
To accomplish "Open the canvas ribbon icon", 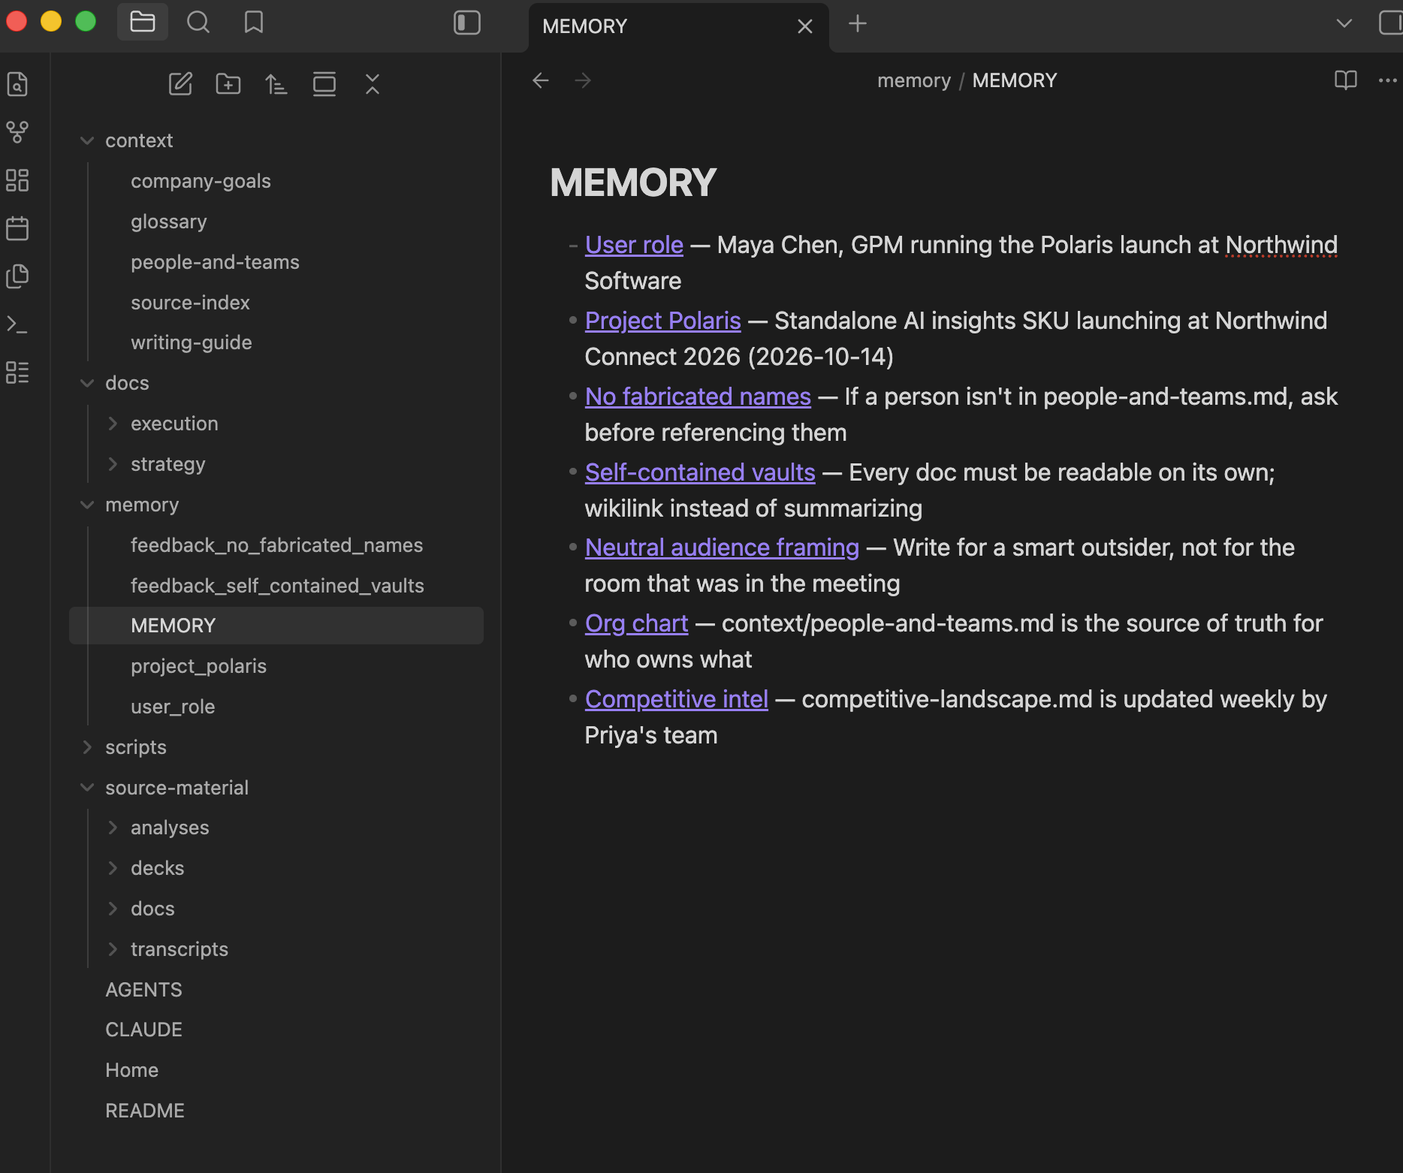I will (17, 180).
